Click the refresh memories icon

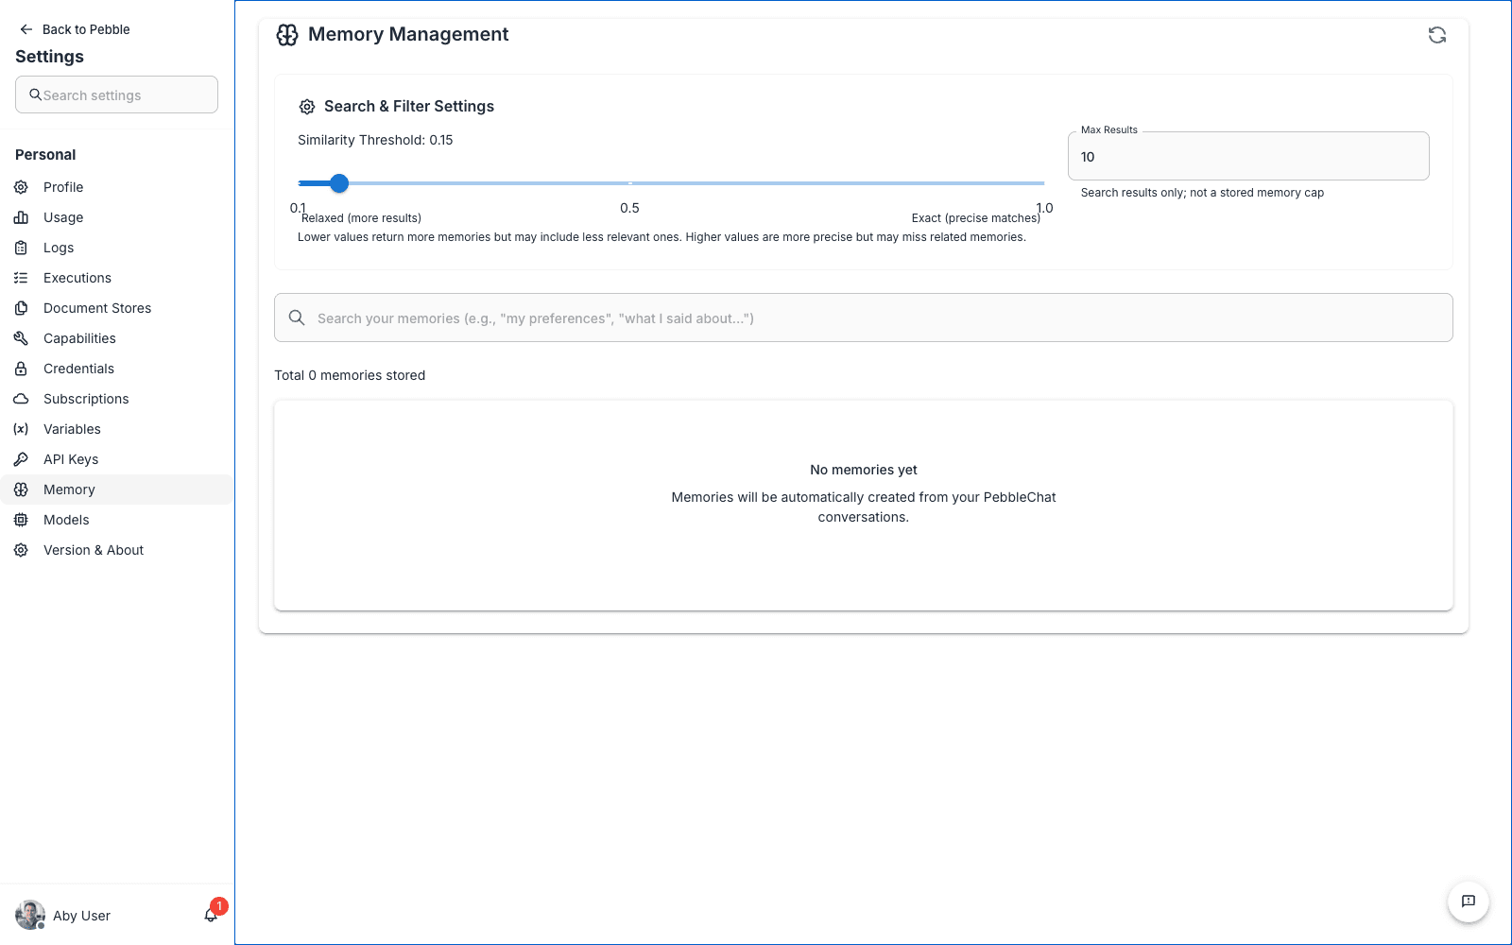(1437, 35)
